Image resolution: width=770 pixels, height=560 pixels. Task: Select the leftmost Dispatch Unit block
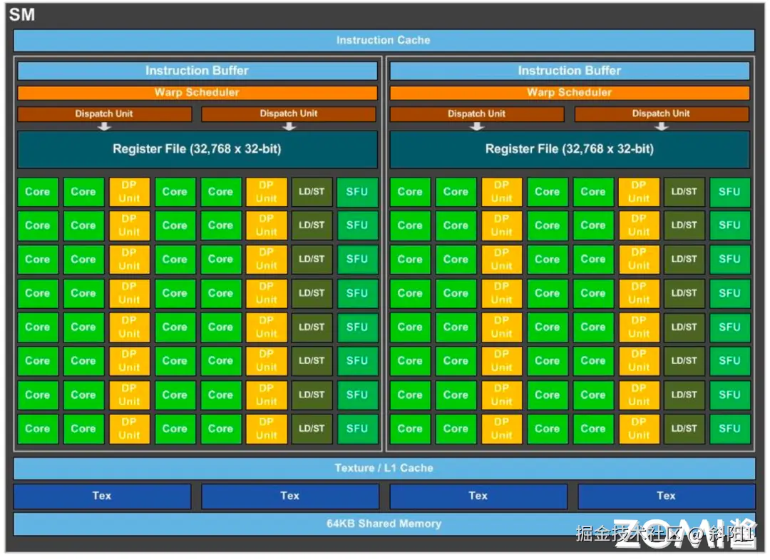click(x=104, y=114)
